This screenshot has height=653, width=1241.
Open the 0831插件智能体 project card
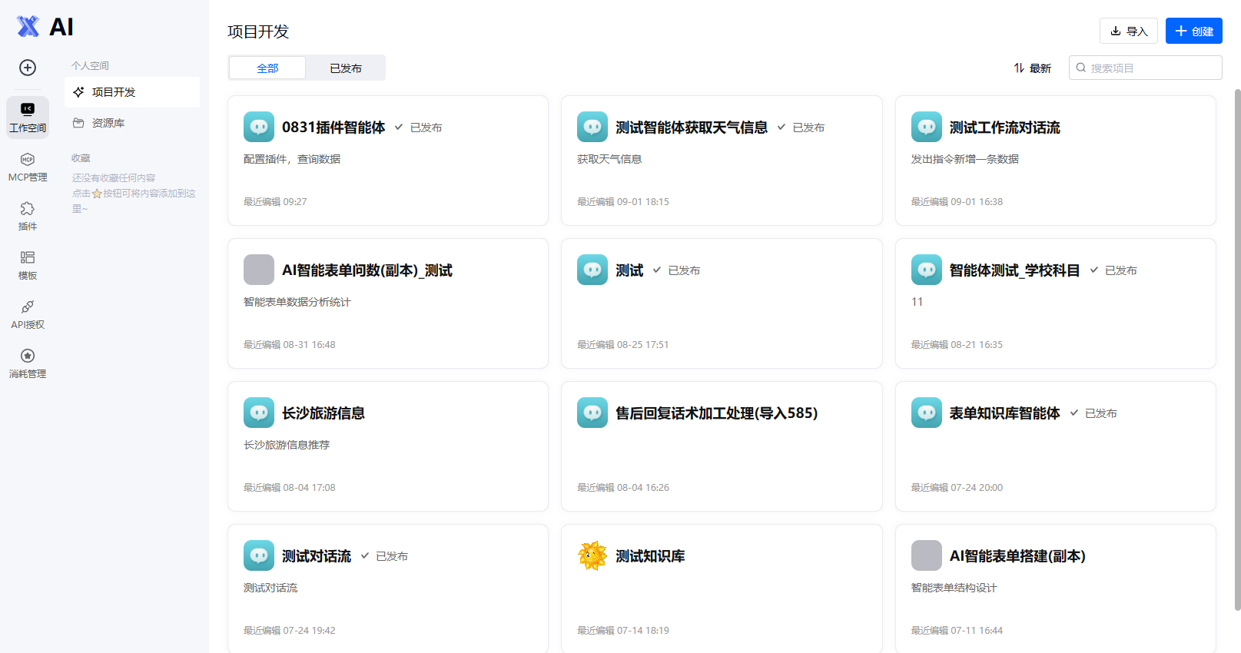(x=388, y=161)
